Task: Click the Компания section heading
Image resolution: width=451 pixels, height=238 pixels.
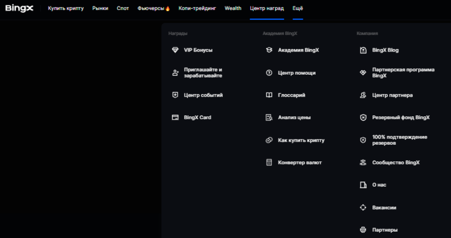Action: click(x=367, y=34)
